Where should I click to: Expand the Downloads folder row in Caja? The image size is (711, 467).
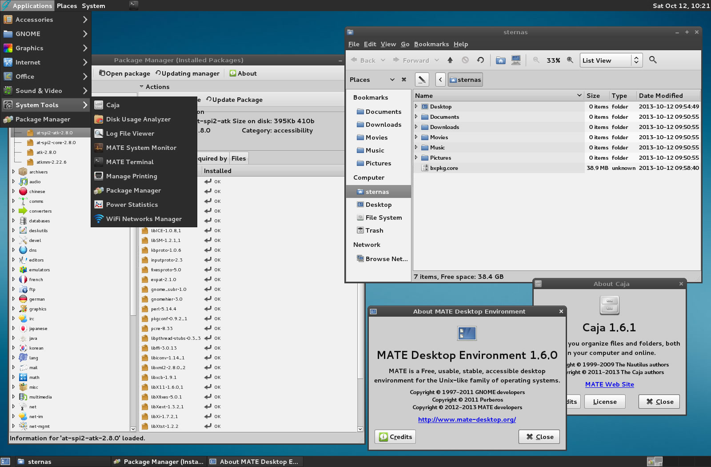pyautogui.click(x=416, y=127)
